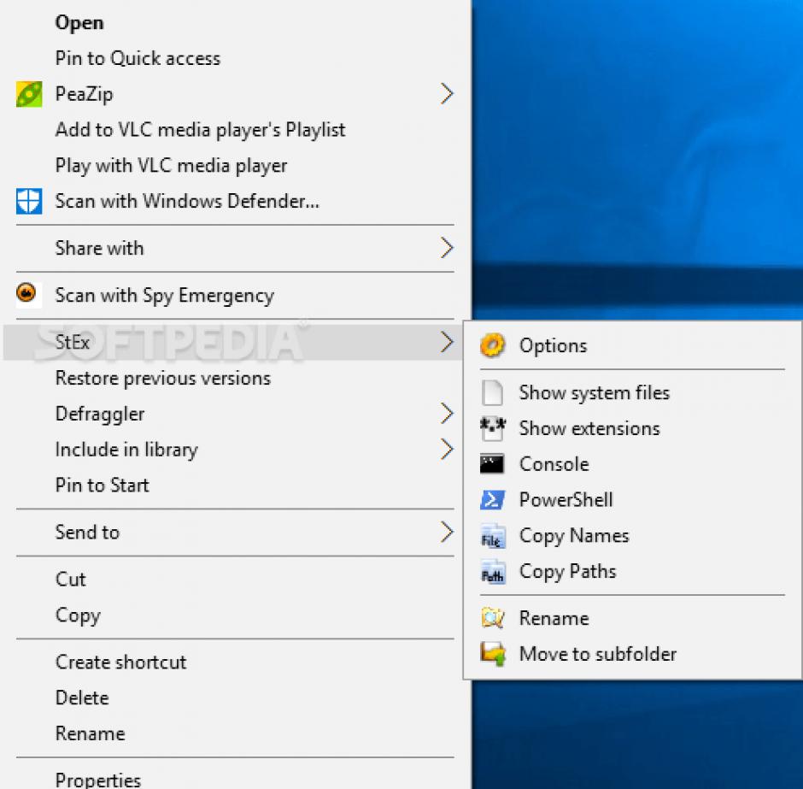Click the Show system files page icon
The height and width of the screenshot is (789, 803).
tap(493, 393)
